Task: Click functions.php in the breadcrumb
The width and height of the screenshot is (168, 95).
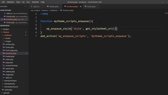Action: pos(68,11)
